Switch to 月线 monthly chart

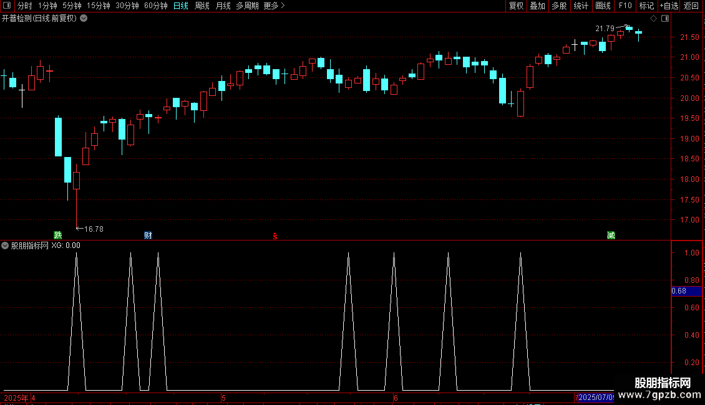[223, 6]
